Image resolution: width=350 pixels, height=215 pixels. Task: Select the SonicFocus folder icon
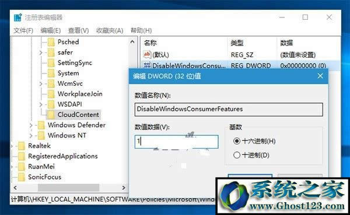(x=22, y=177)
